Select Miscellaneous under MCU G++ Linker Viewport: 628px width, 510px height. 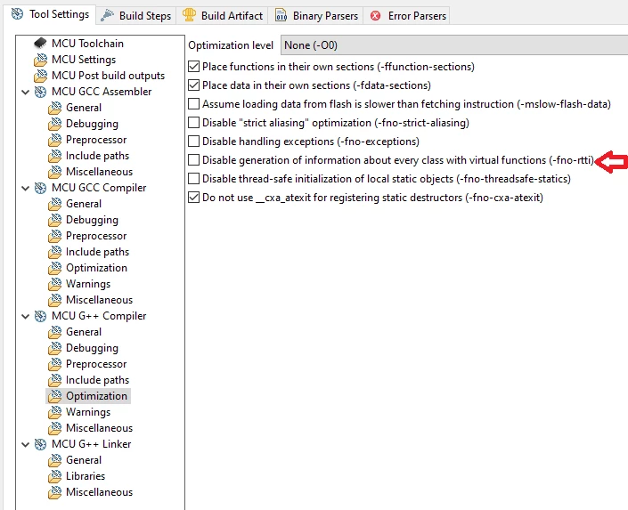[x=99, y=492]
